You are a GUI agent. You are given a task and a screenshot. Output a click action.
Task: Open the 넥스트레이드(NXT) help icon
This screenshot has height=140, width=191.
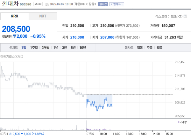pos(185,16)
